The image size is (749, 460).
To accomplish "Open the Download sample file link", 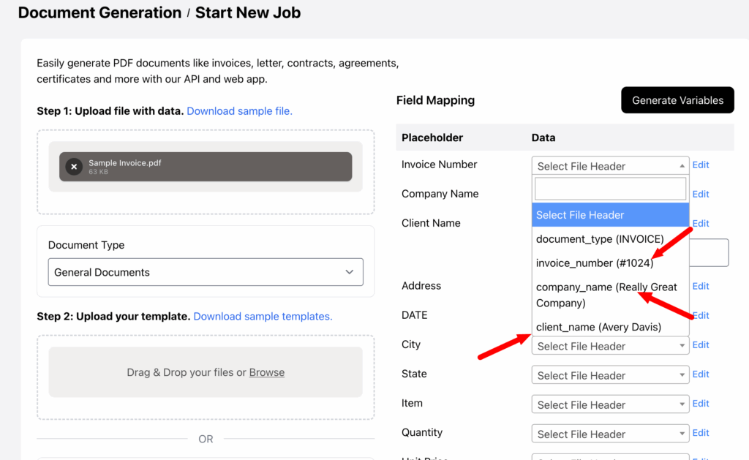I will click(x=239, y=111).
